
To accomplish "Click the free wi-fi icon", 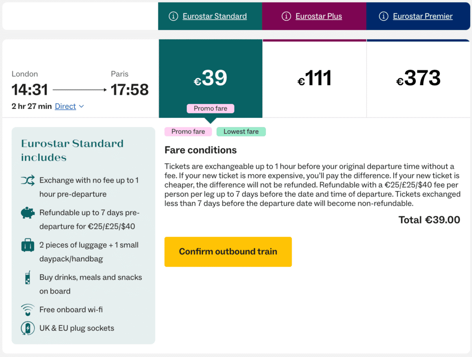I will click(x=28, y=310).
